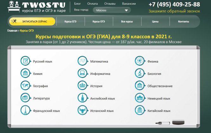Click the heading Курсы подготовки к ОГЭ
The height and width of the screenshot is (133, 211).
pyautogui.click(x=104, y=37)
